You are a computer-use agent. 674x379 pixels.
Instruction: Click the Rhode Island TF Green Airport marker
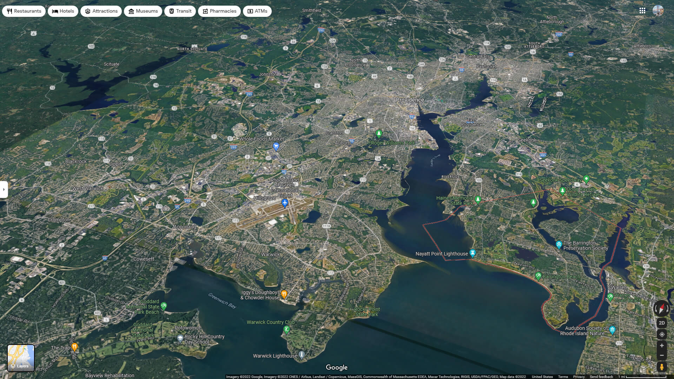point(285,203)
